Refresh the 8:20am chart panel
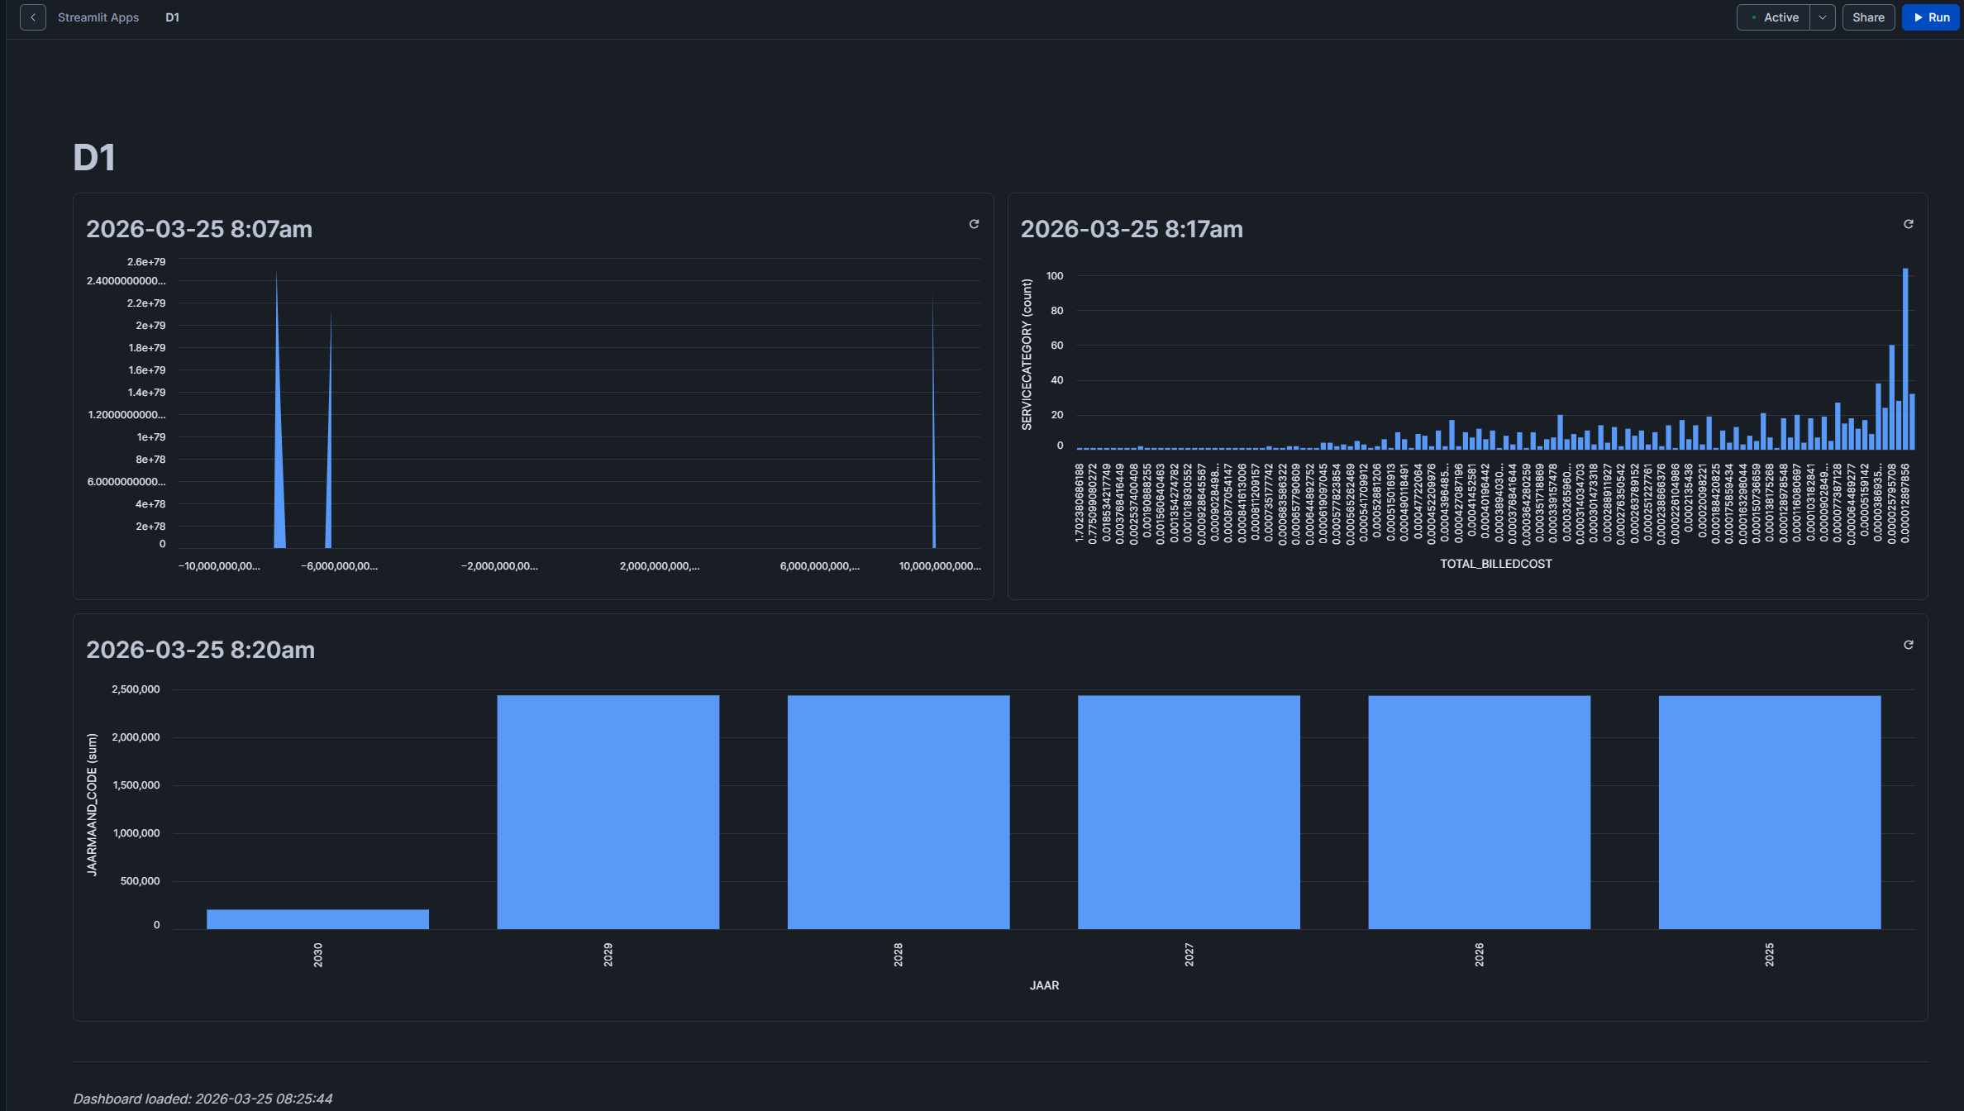The image size is (1964, 1111). (1908, 645)
